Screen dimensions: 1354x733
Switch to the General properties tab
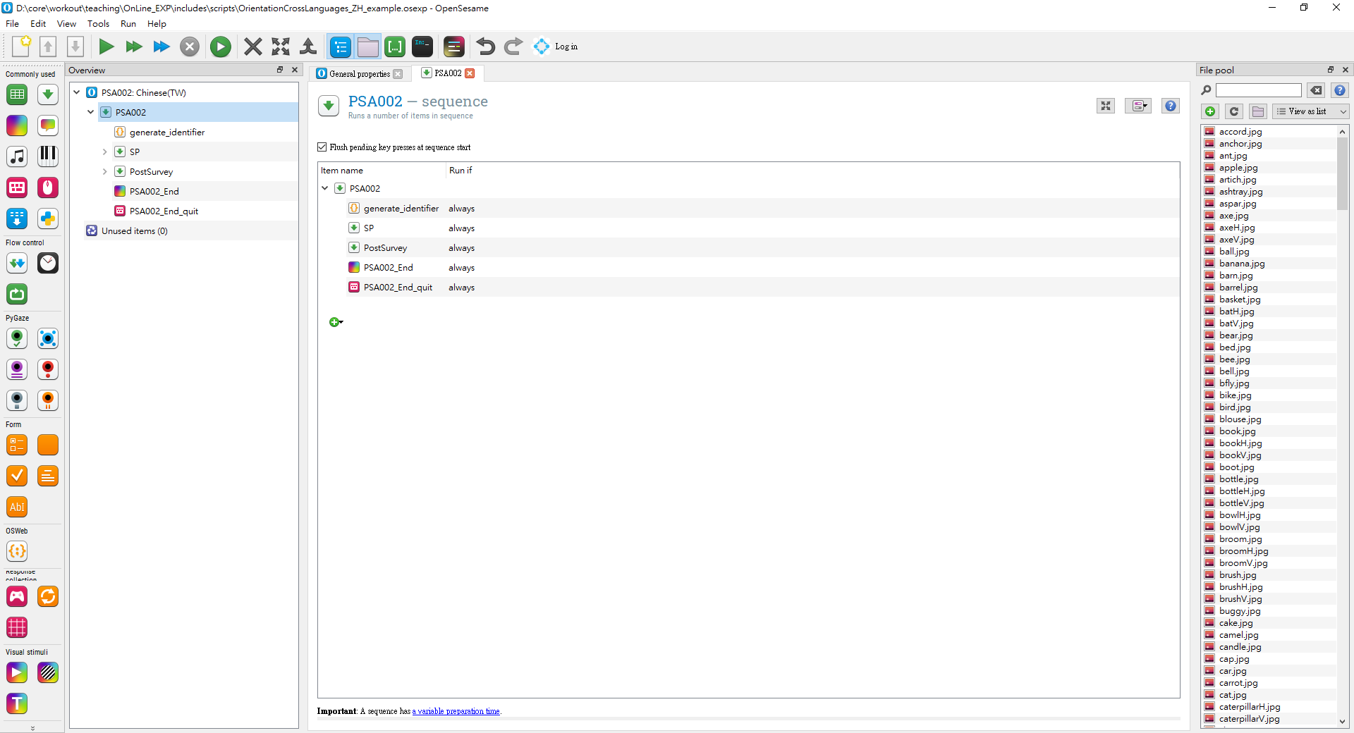point(360,73)
